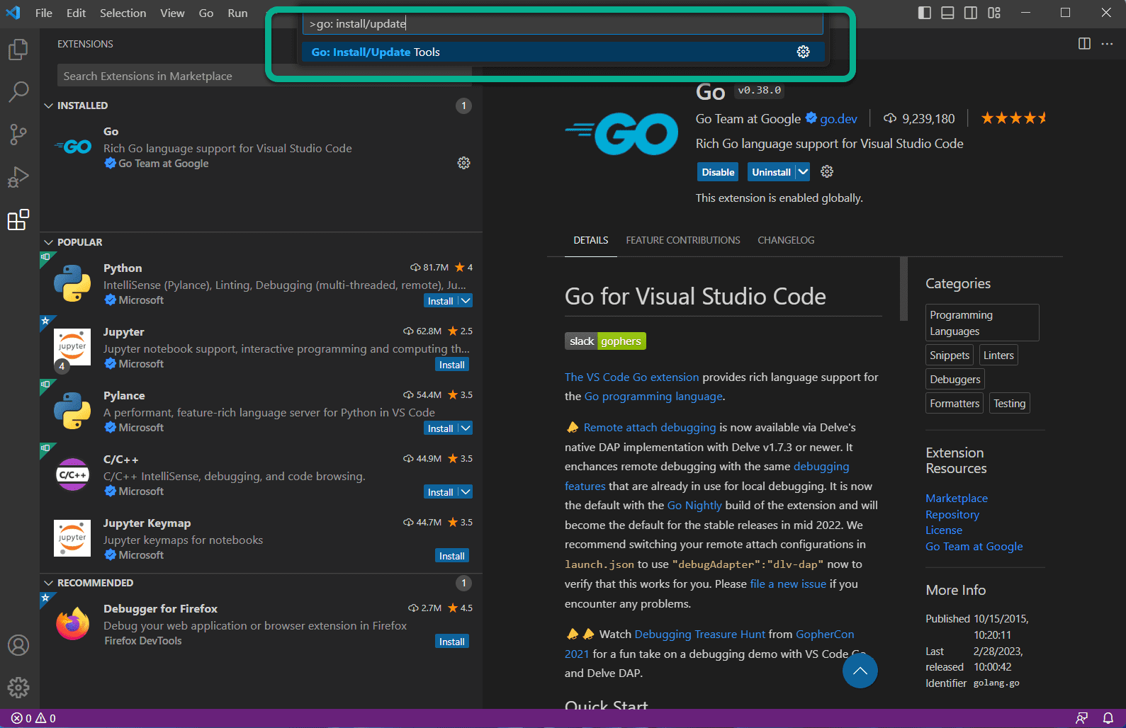
Task: Open the feedback icon in status bar
Action: pos(1082,718)
